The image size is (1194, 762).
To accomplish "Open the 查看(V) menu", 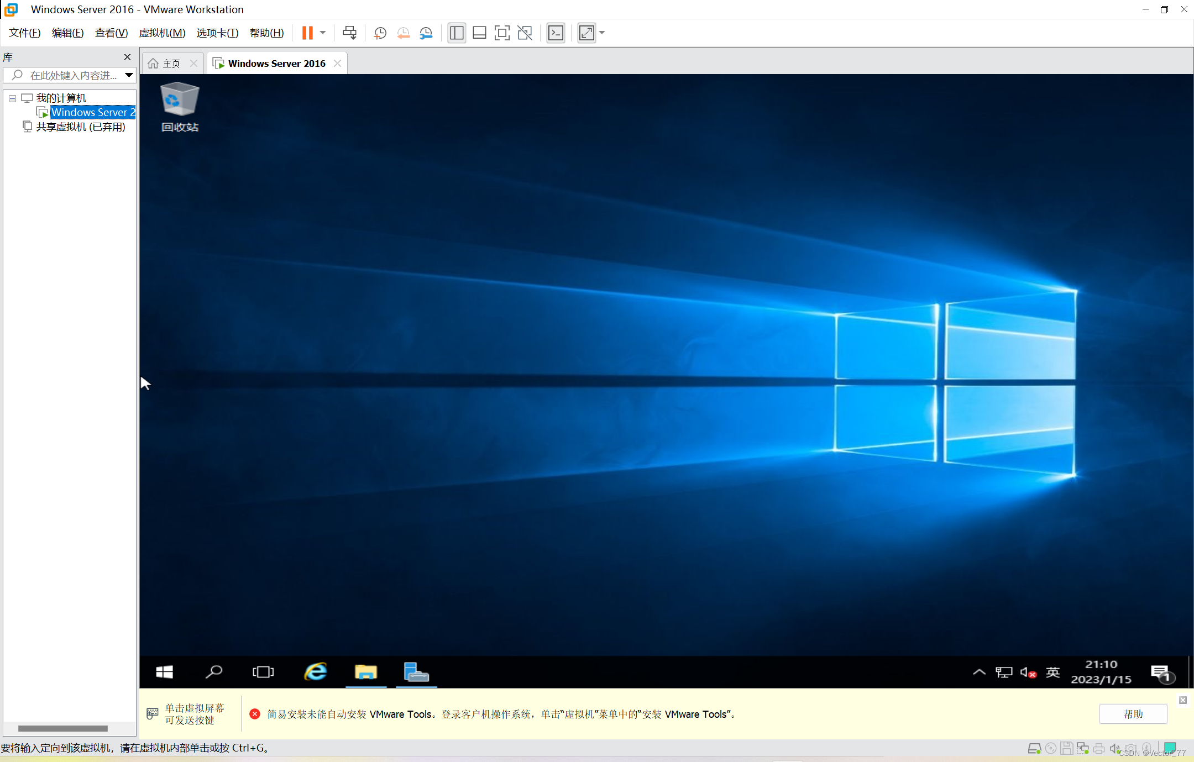I will tap(111, 33).
